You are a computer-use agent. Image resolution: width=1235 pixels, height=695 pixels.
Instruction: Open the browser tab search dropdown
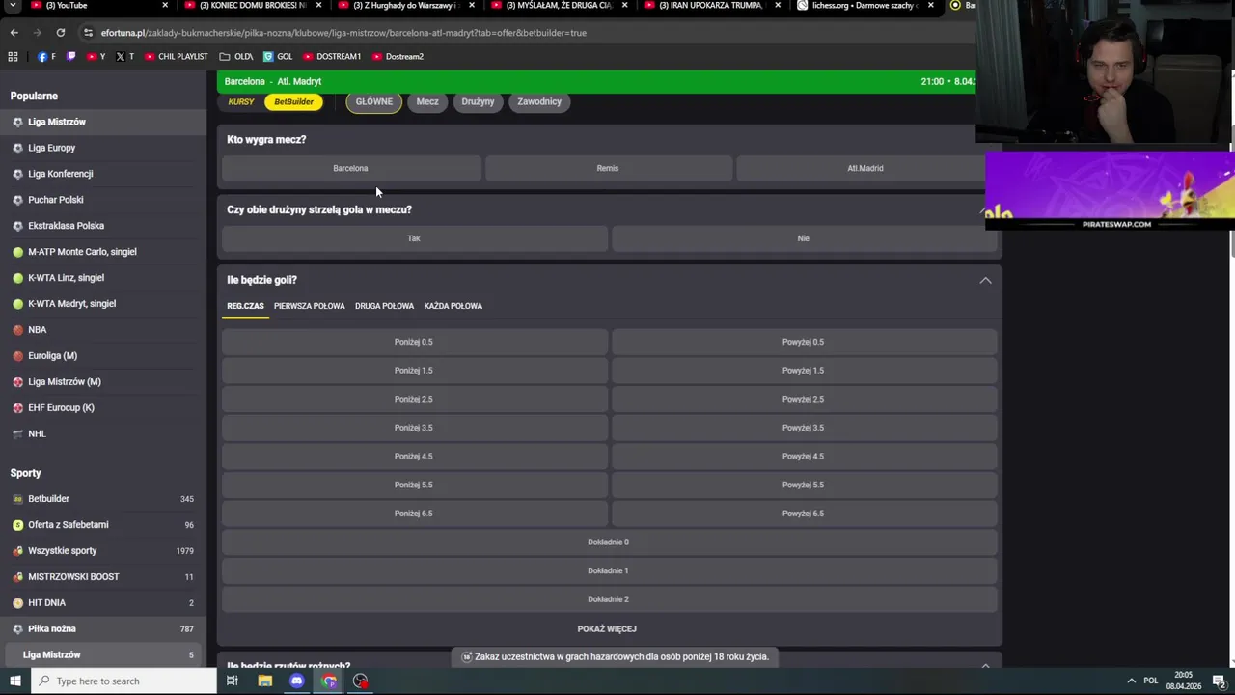coord(14,5)
